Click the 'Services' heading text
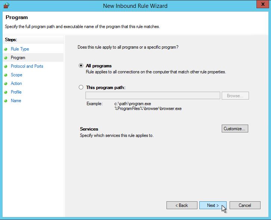Viewport: 271px width, 220px height. [x=89, y=129]
